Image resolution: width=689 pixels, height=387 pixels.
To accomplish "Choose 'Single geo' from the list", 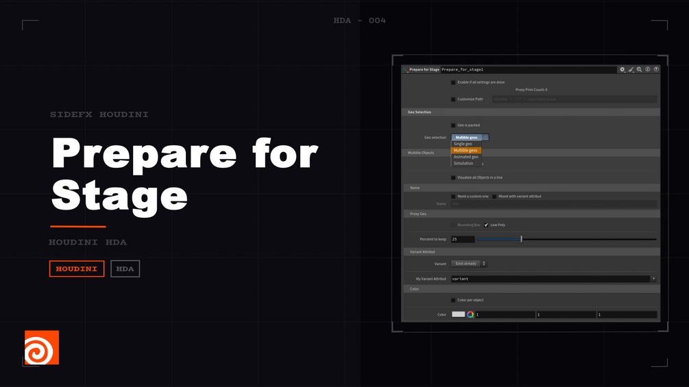I will 466,144.
